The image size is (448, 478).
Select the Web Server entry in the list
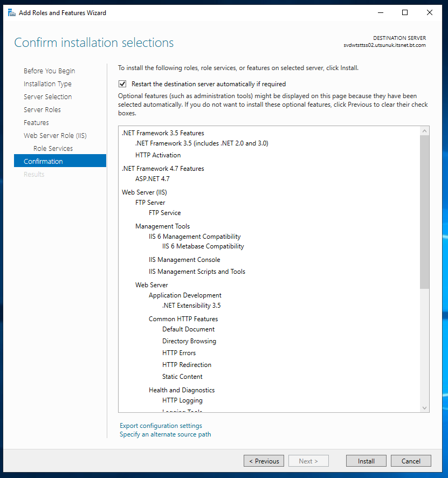(x=151, y=285)
